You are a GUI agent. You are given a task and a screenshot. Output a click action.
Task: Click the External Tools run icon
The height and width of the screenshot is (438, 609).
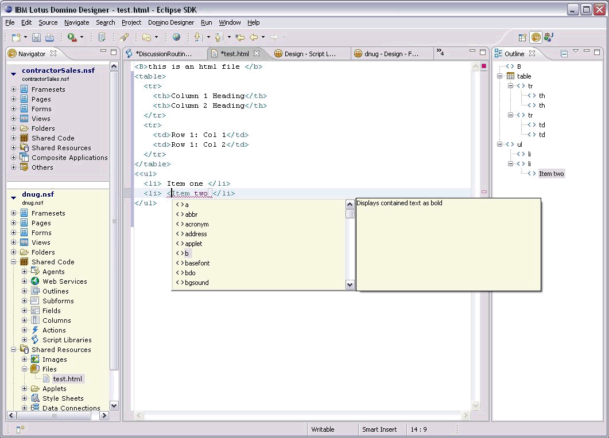72,37
